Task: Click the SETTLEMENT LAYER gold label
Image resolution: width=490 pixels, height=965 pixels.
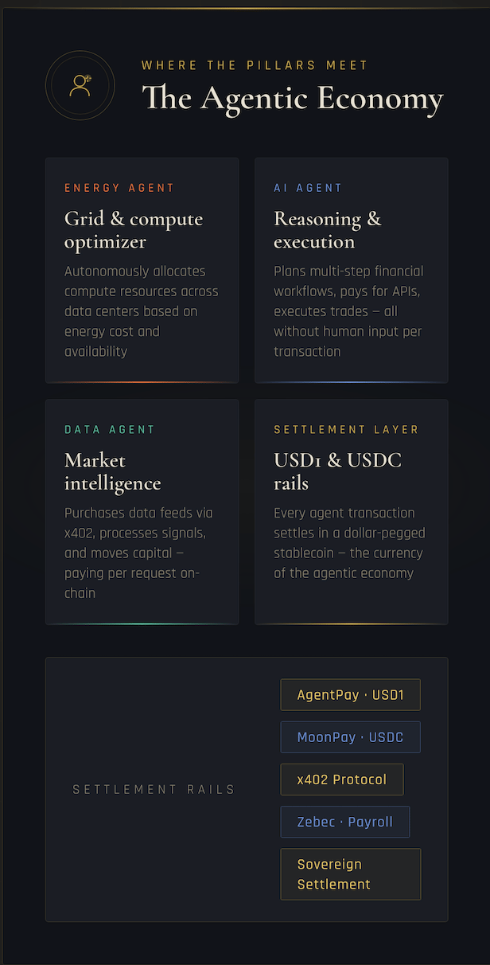Action: tap(346, 429)
